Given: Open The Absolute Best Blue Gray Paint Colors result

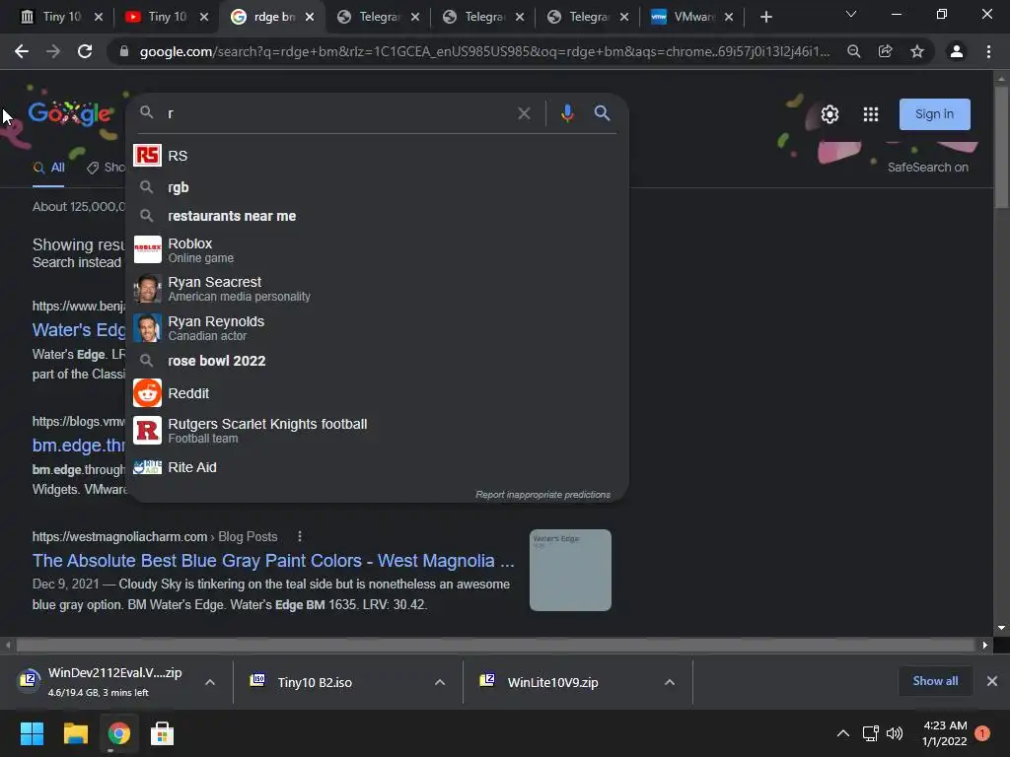Looking at the screenshot, I should click(273, 561).
